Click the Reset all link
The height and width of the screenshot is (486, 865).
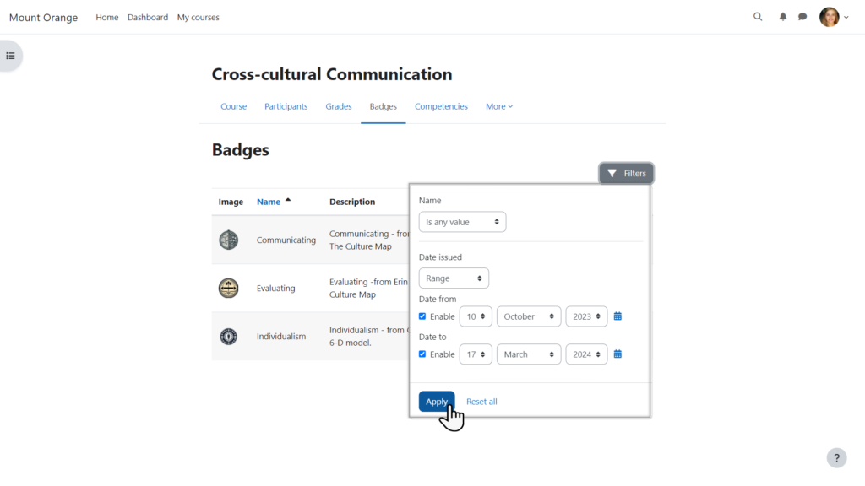click(x=481, y=402)
